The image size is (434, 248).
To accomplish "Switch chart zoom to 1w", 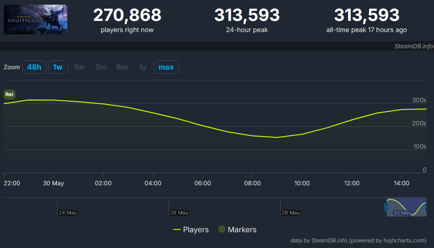I will click(x=58, y=67).
